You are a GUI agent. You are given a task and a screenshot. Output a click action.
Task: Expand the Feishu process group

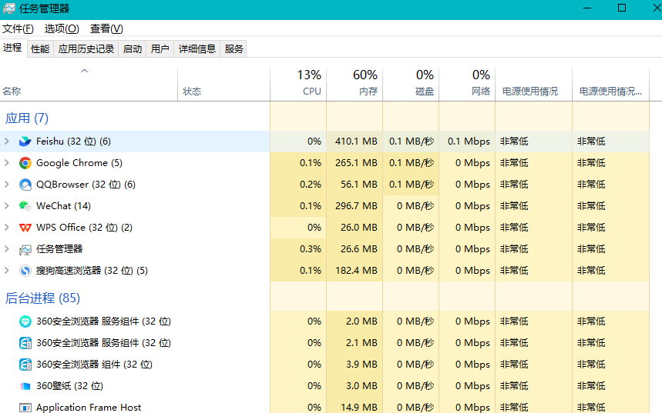click(7, 142)
